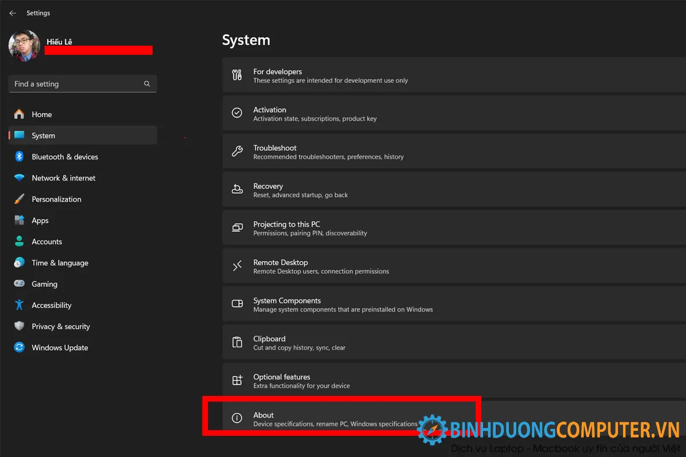Click the Accessibility figure icon

click(19, 305)
